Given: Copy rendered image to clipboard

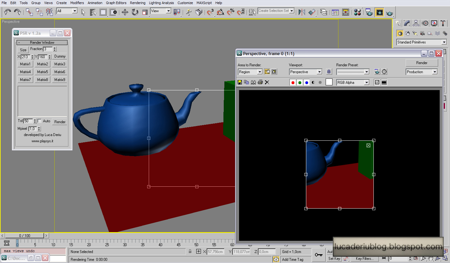Looking at the screenshot, I should pyautogui.click(x=247, y=82).
